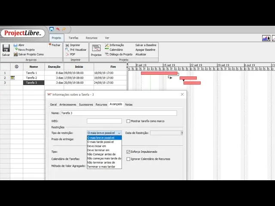Viewport: 275px width, 206px height.
Task: Select the Tarefa 1 name cell
Action: (34, 73)
